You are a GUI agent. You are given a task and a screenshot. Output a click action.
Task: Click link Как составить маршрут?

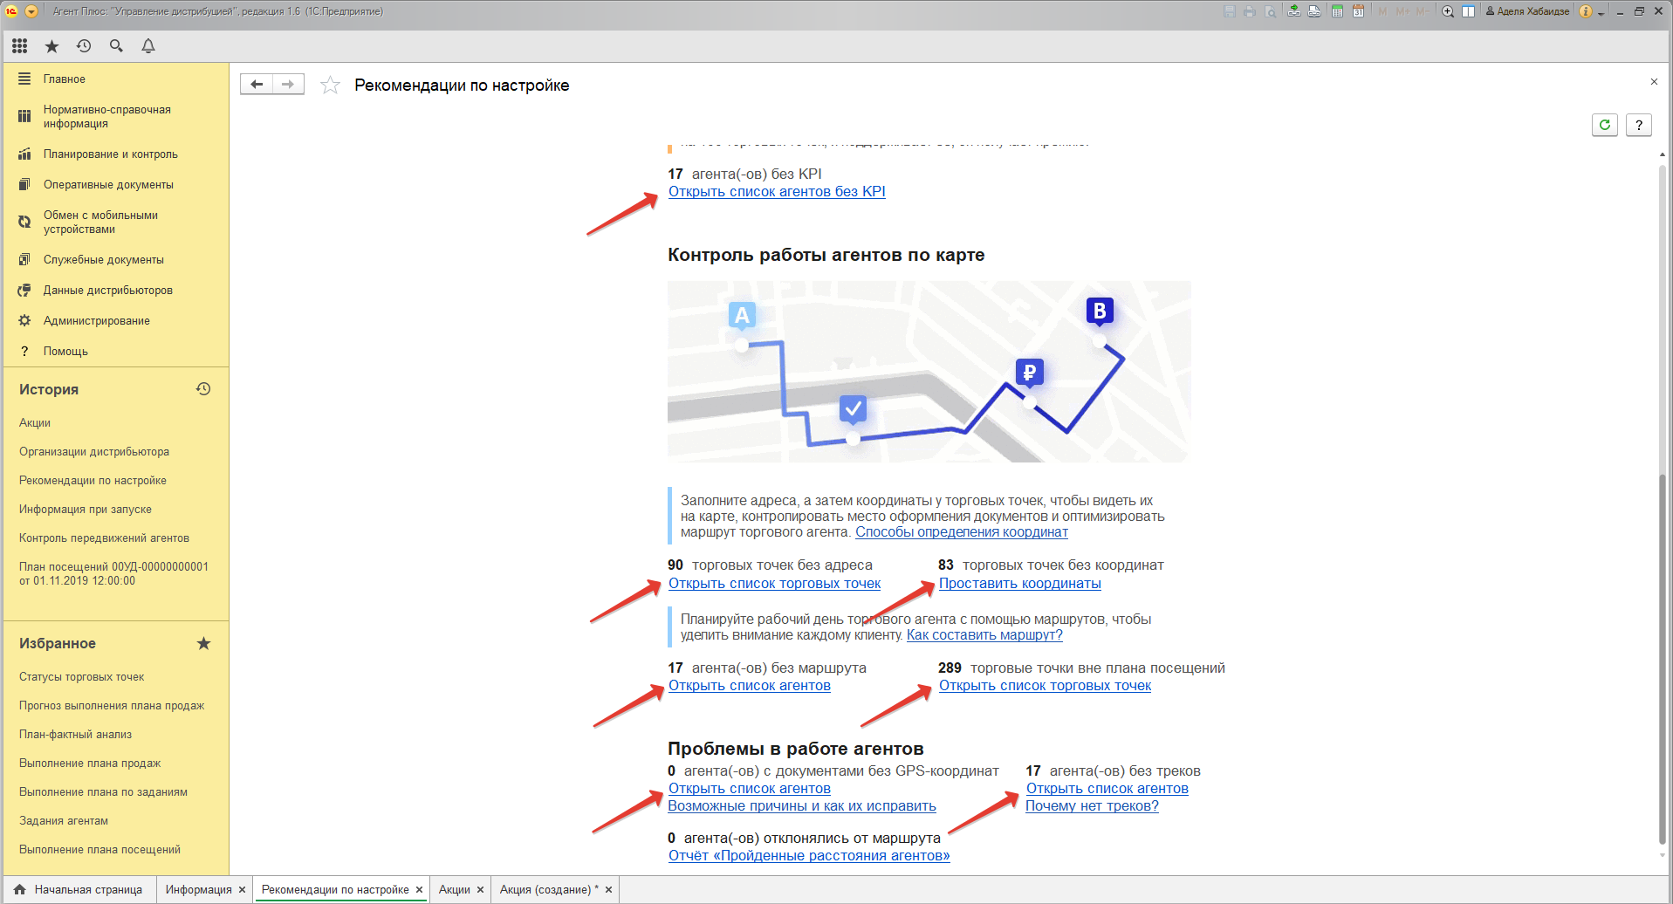pos(984,634)
